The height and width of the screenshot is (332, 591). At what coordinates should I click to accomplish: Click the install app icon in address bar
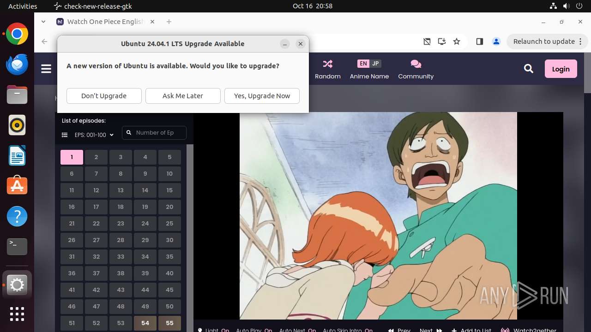tap(442, 41)
